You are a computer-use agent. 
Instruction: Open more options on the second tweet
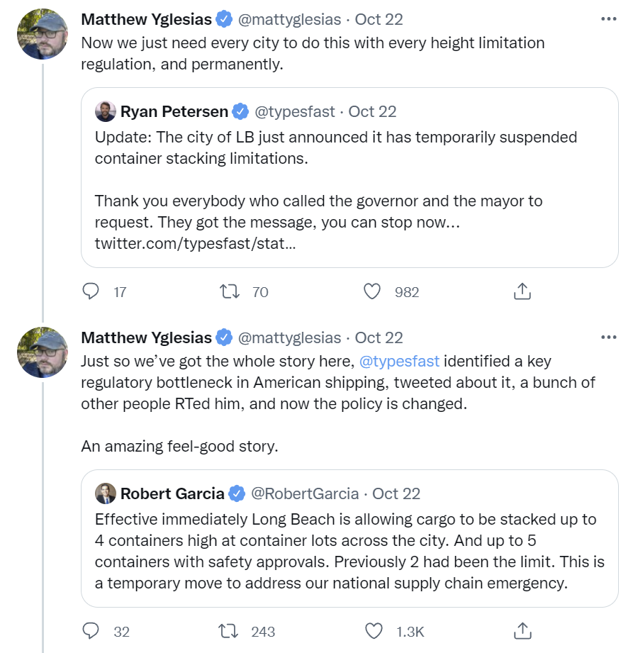pyautogui.click(x=608, y=337)
